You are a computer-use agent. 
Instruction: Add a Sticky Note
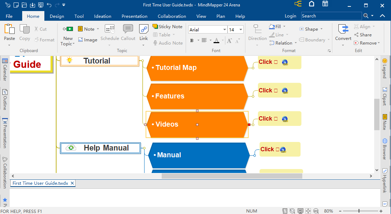coord(167,27)
